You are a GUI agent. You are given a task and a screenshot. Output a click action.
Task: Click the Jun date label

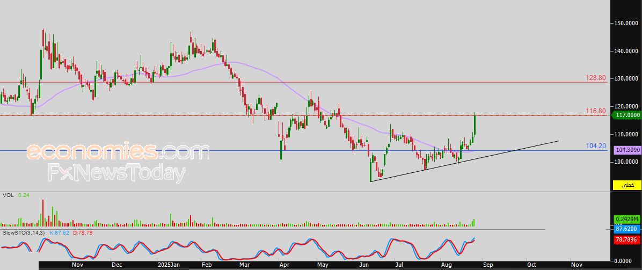(363, 266)
